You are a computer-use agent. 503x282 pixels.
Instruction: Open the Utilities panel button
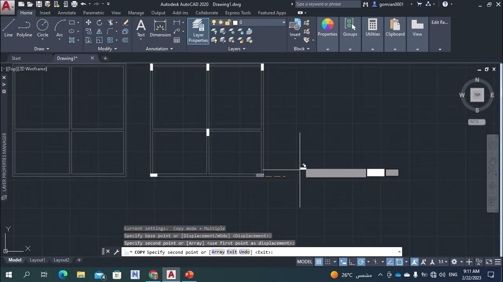tap(373, 34)
